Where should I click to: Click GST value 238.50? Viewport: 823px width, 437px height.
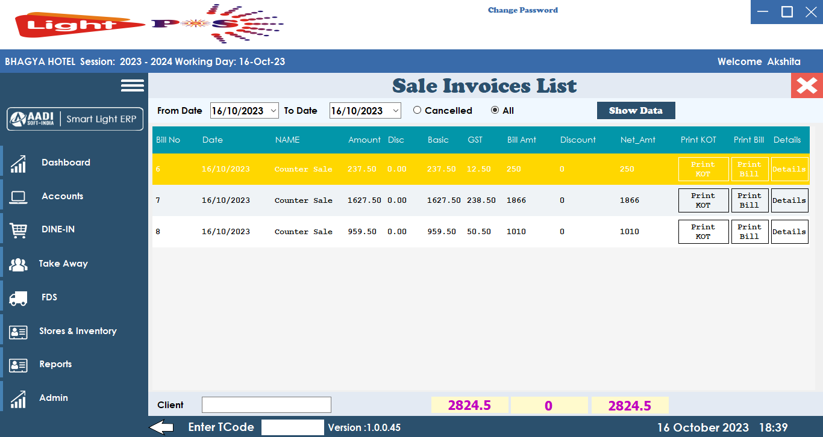point(482,200)
